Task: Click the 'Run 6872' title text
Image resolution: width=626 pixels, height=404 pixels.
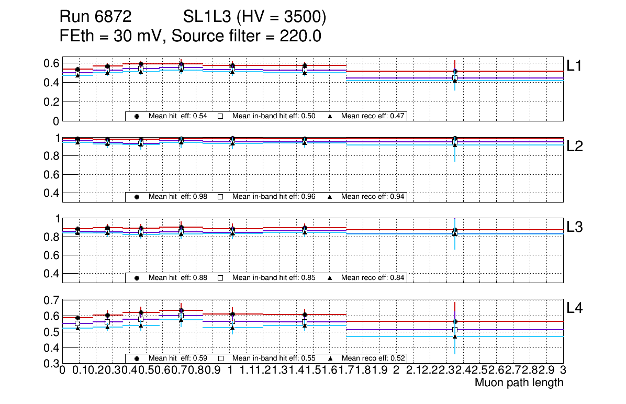Action: tap(95, 18)
